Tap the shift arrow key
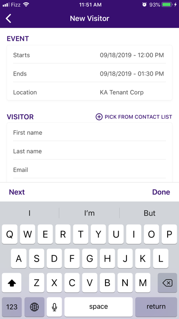 [x=12, y=283]
